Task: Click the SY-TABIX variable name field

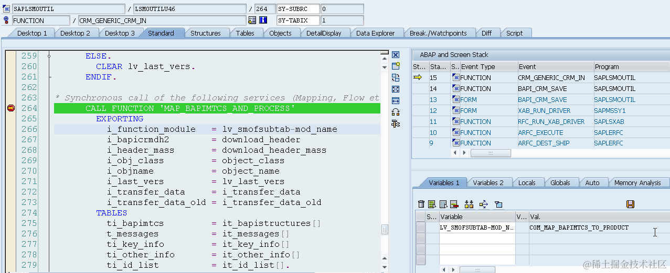Action: click(297, 20)
